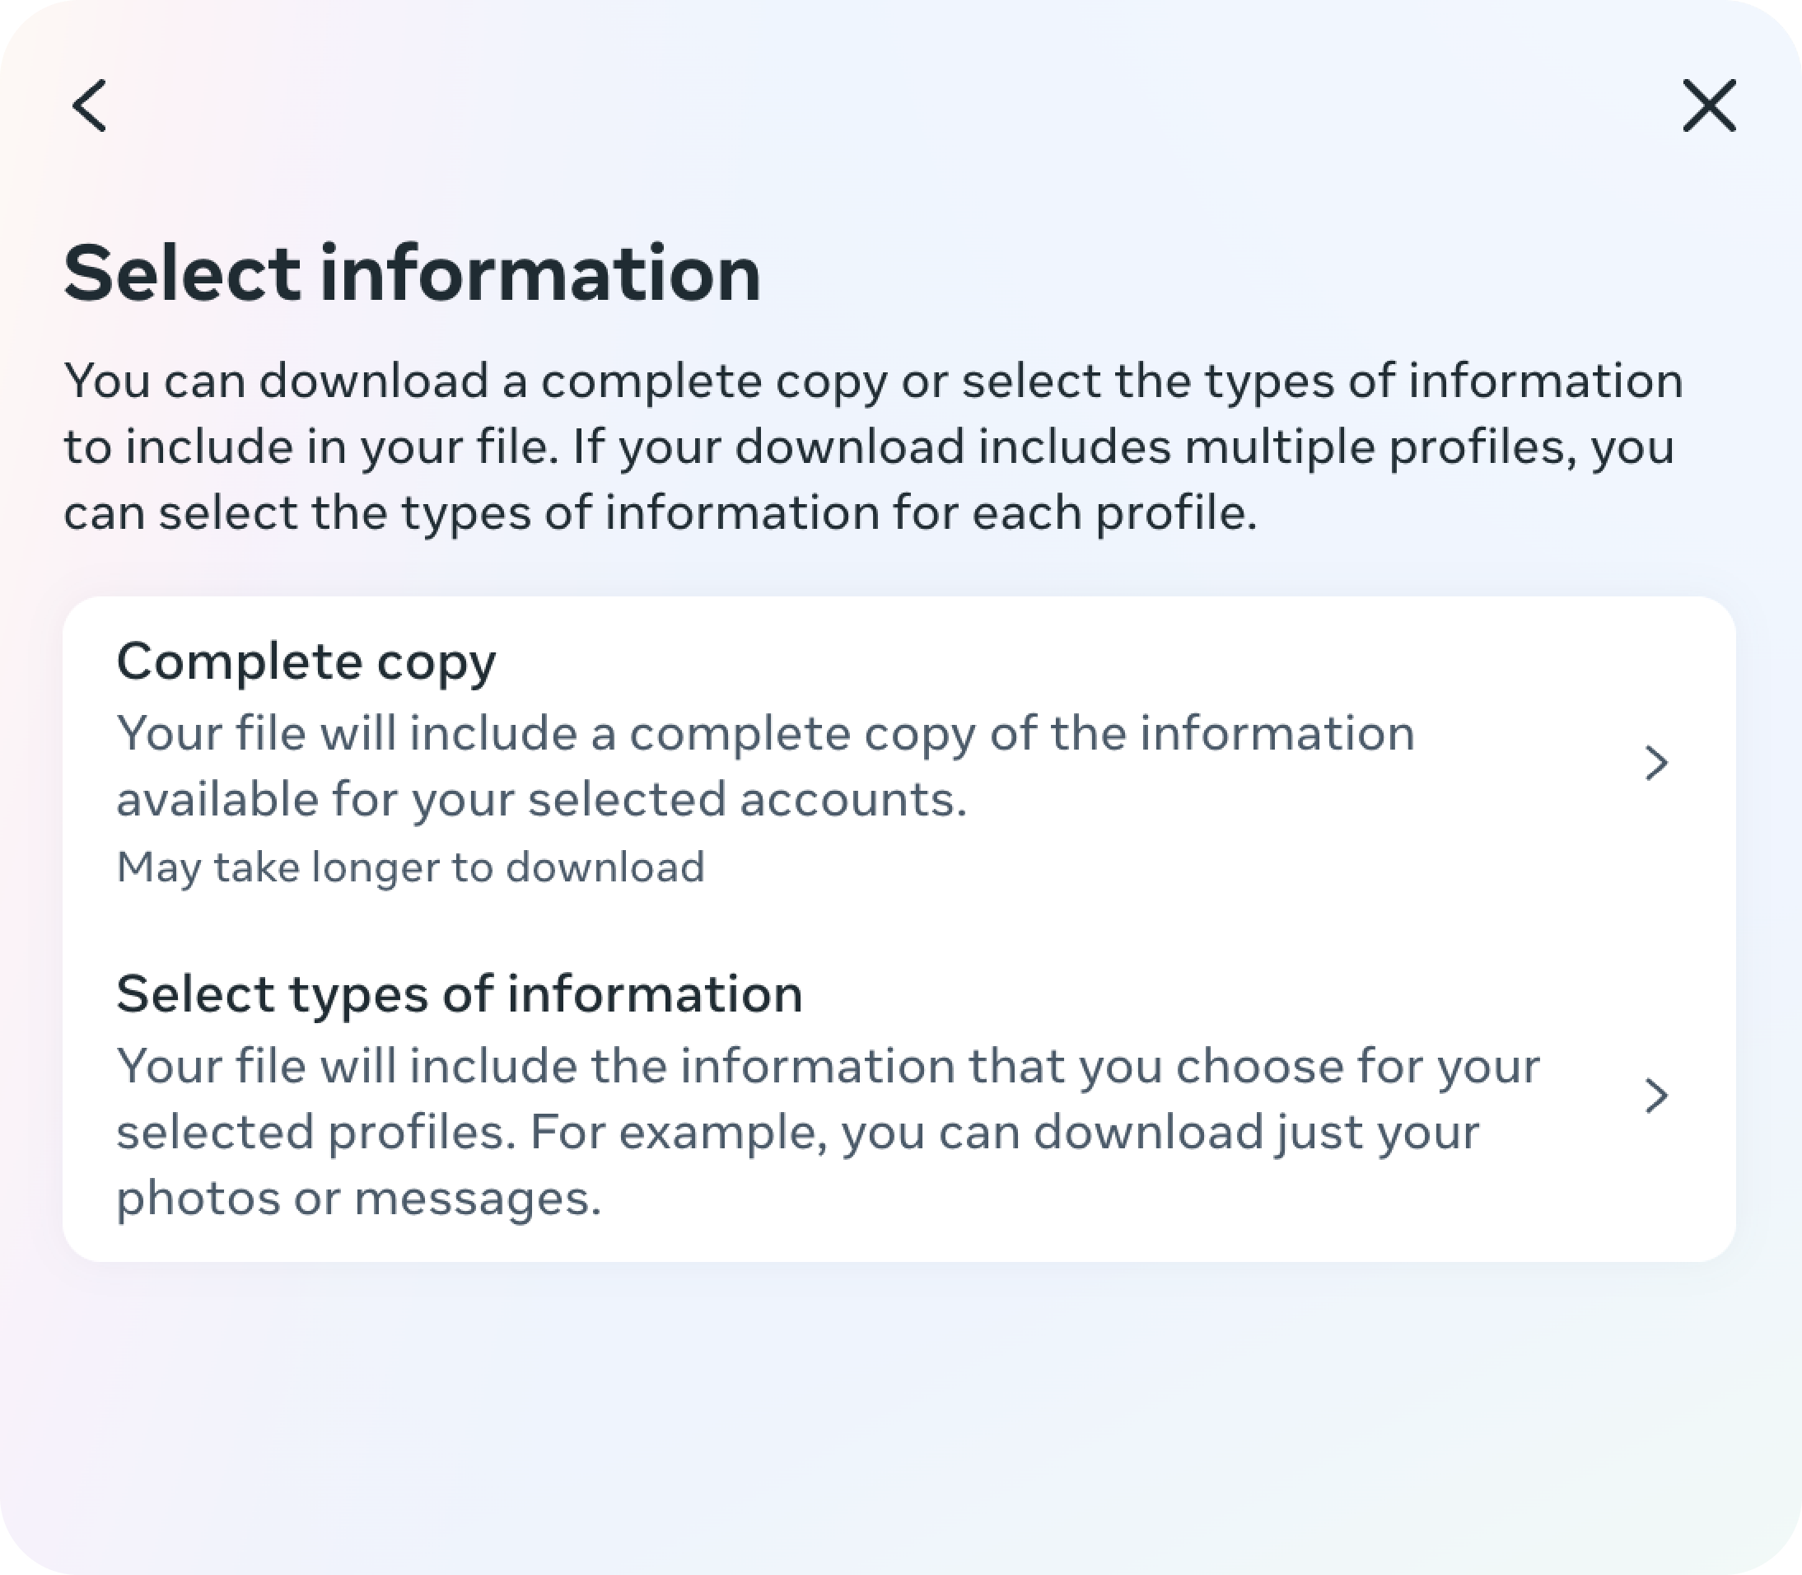Click the Complete copy description text
The height and width of the screenshot is (1575, 1802).
click(764, 764)
